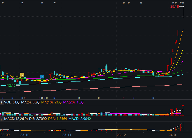This screenshot has height=138, width=192.
Task: Click the rightmost double-star marker above 29.18
Action: coord(182,3)
